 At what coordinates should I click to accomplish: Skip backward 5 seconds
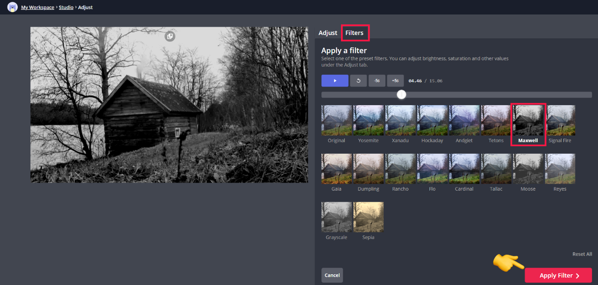(377, 80)
